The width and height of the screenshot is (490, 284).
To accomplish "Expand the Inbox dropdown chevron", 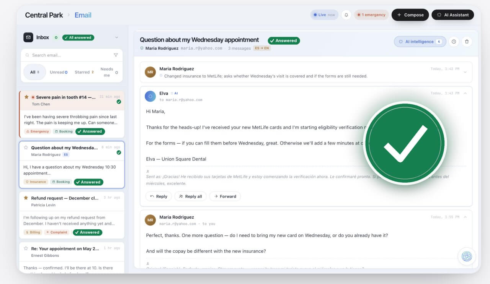I will click(117, 37).
